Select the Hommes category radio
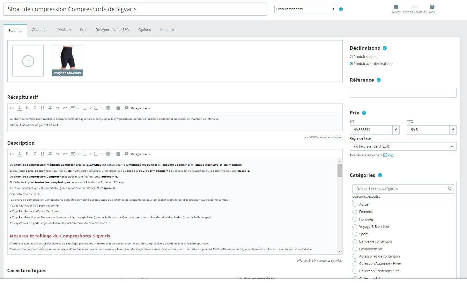Viewport: 467px width, 283px height. pyautogui.click(x=355, y=219)
